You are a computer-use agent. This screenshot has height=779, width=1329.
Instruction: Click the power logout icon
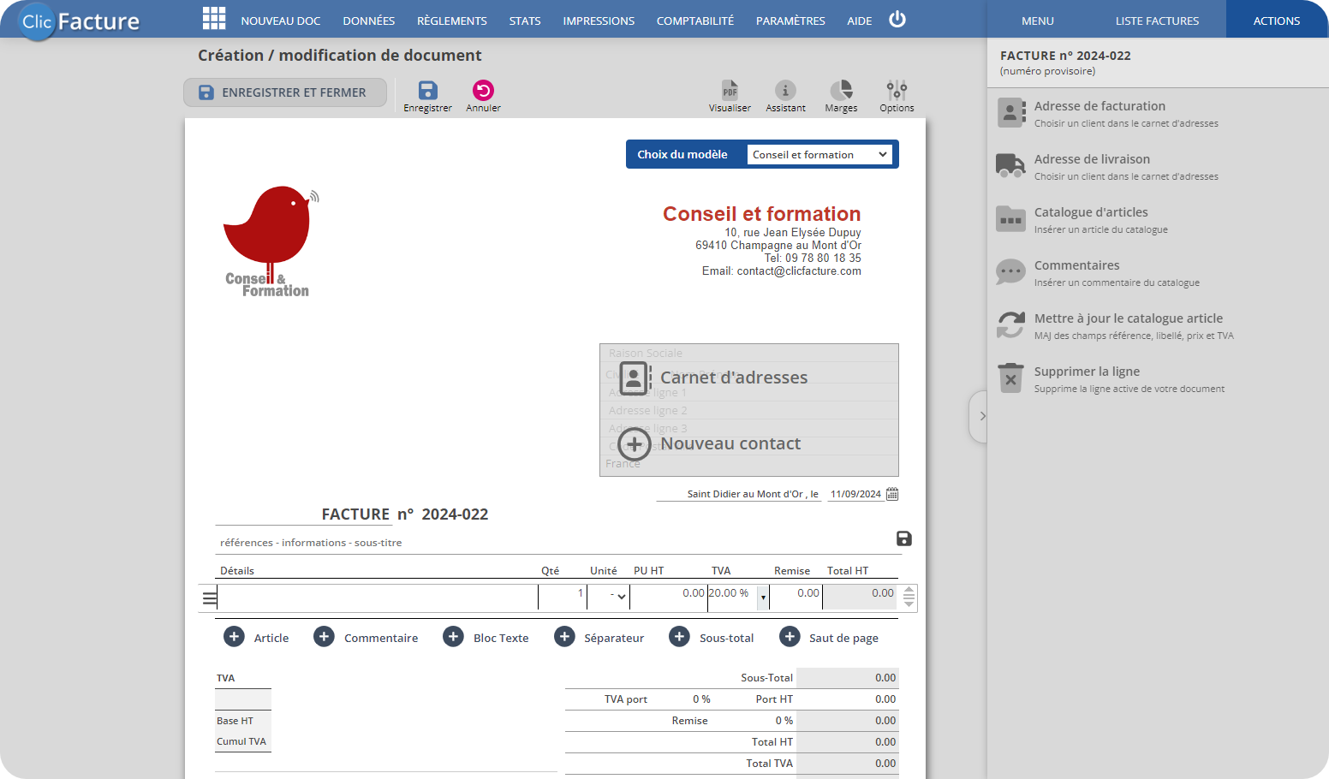click(897, 19)
